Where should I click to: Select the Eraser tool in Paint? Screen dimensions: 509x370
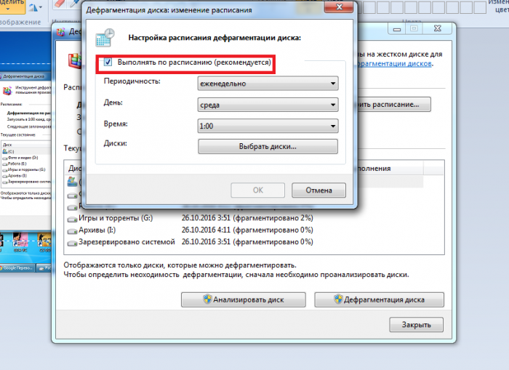(x=60, y=5)
